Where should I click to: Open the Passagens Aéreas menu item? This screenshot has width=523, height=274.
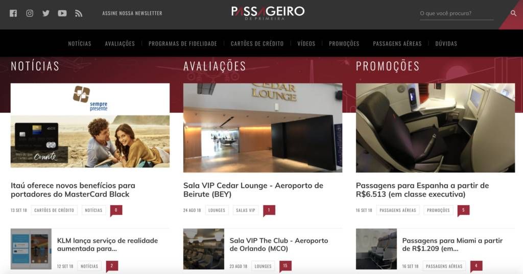(397, 44)
